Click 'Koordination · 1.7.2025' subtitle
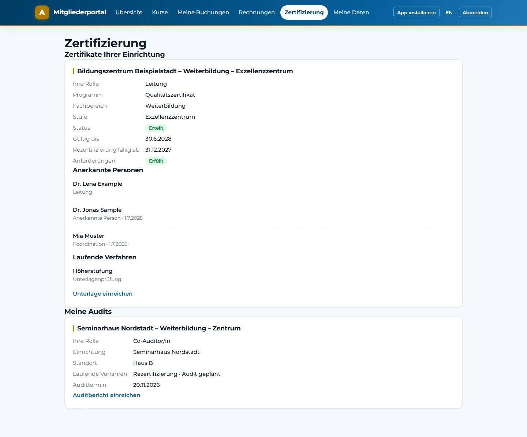 (x=100, y=244)
